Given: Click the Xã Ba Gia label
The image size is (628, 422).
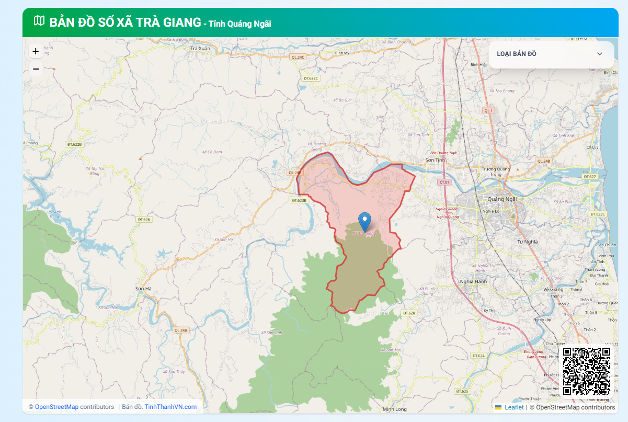Looking at the screenshot, I should click(x=342, y=100).
